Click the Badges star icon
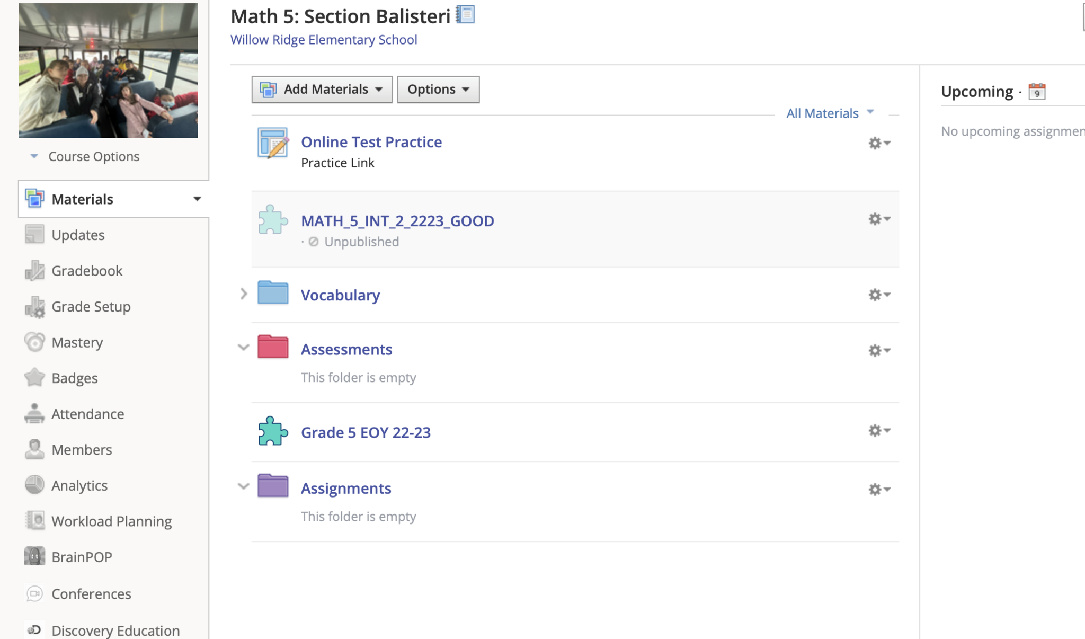The image size is (1085, 639). (x=35, y=378)
